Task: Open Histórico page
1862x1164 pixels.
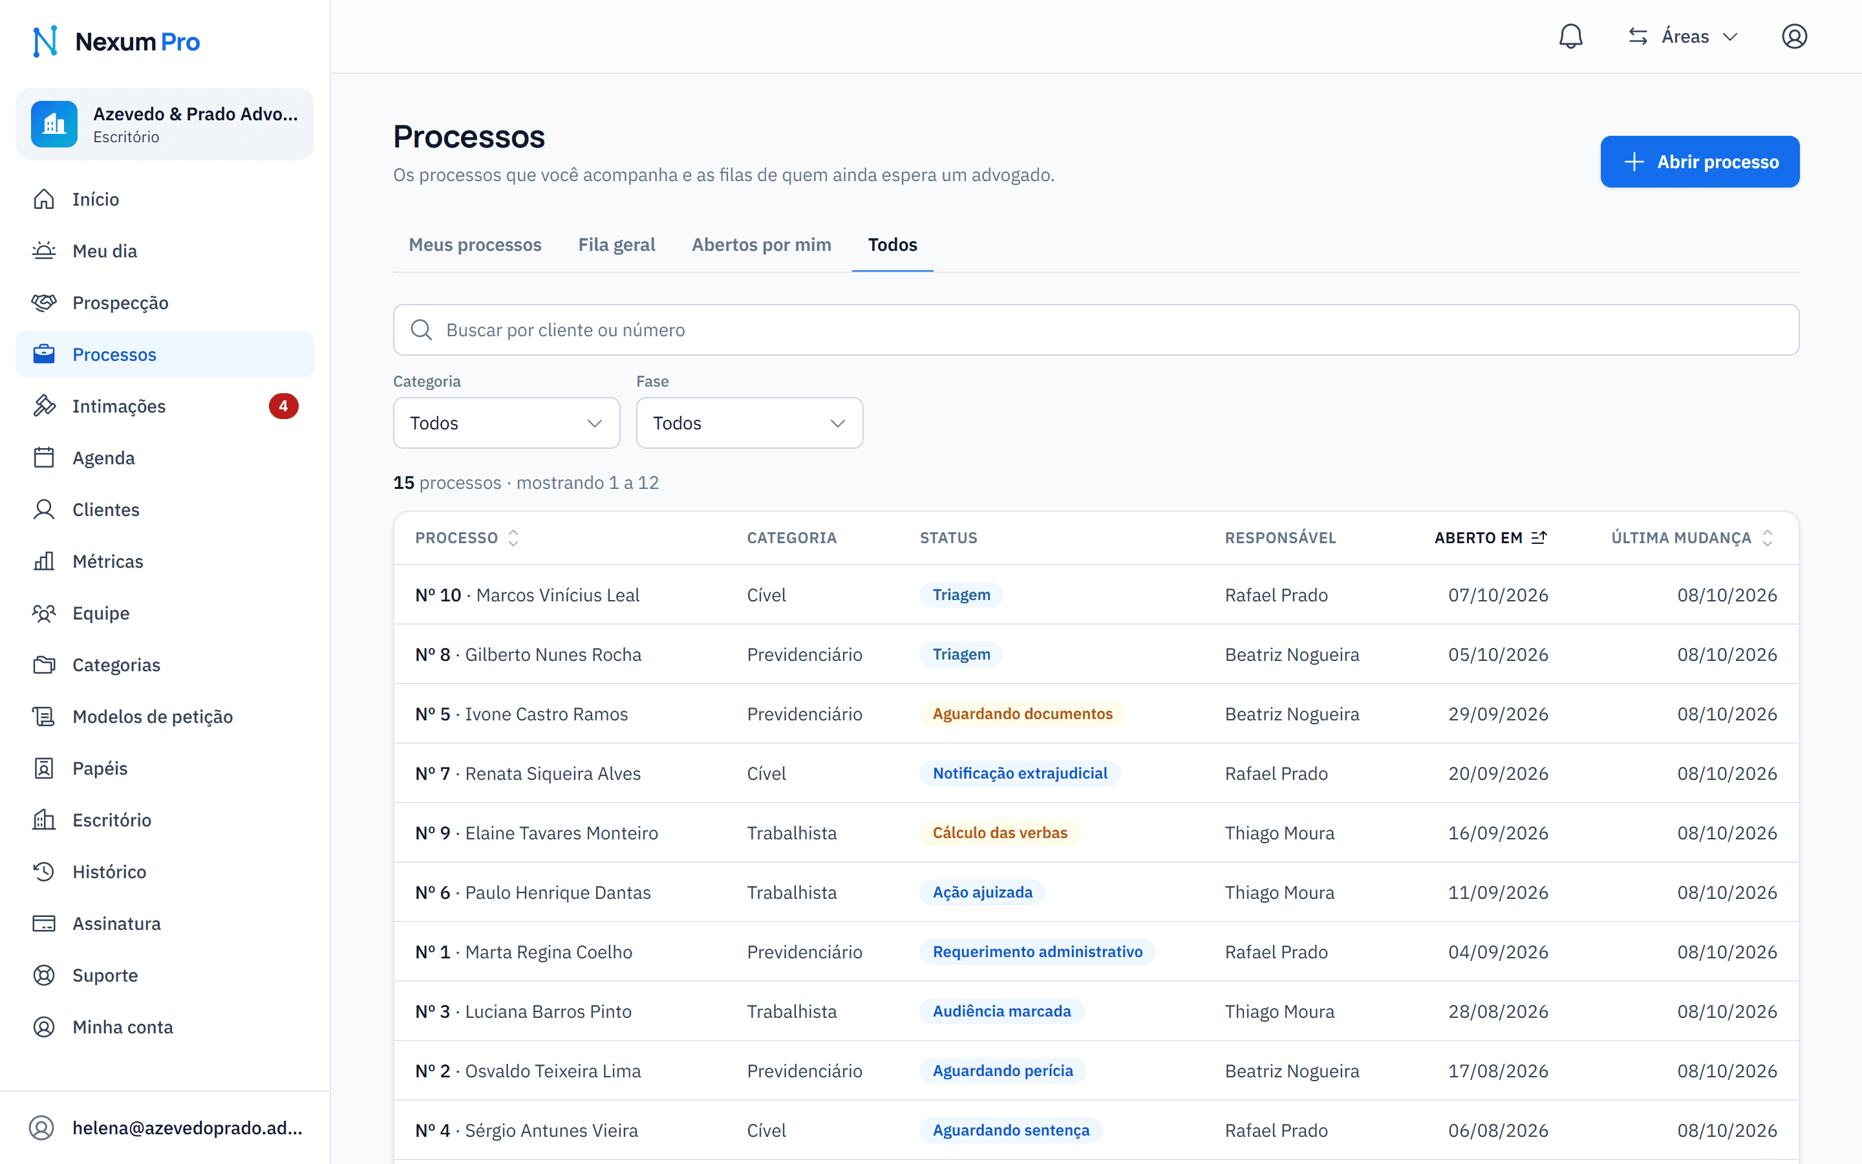Action: pos(165,872)
